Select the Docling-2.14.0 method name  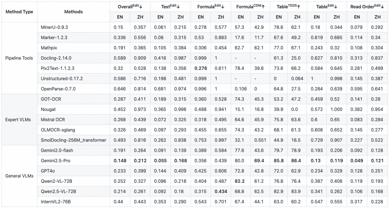coord(56,58)
